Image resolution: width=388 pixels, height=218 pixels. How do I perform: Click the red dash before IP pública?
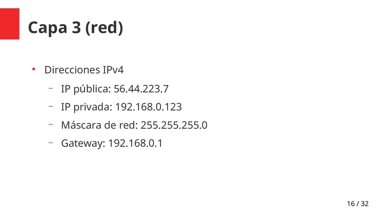tap(51, 88)
